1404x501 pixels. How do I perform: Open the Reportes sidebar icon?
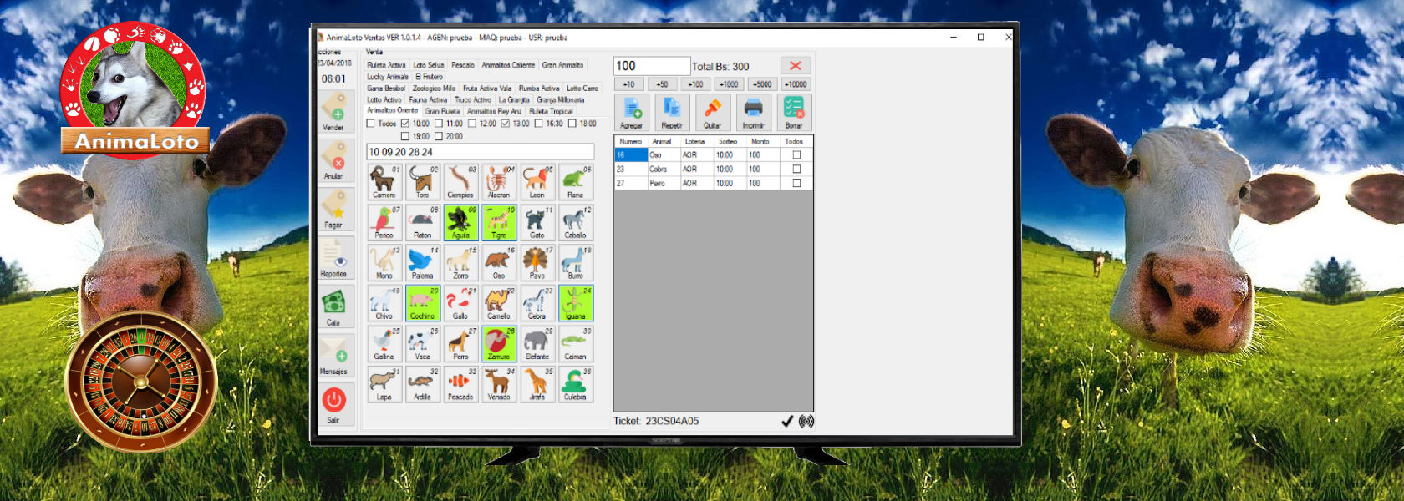click(x=335, y=257)
